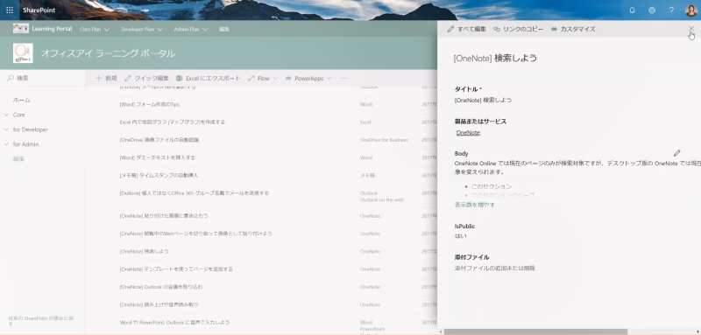This screenshot has width=701, height=335.
Task: Click クイック編集 quick edit button
Action: point(146,78)
